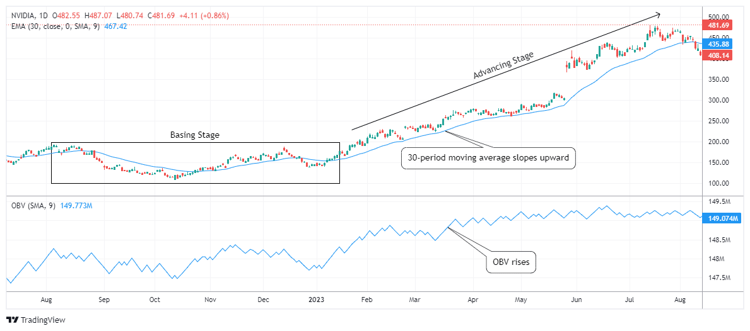Select the Advancing Stage text label
Image resolution: width=750 pixels, height=331 pixels.
[503, 65]
